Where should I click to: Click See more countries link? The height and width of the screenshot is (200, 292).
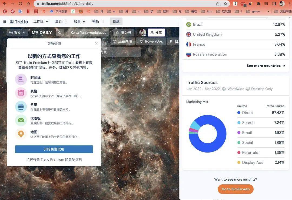pos(266,66)
